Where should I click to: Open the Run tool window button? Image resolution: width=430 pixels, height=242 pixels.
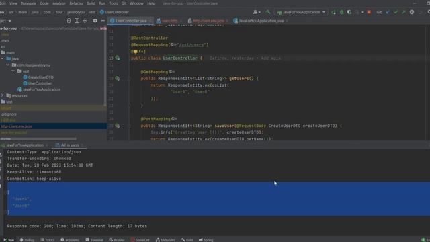click(9, 240)
